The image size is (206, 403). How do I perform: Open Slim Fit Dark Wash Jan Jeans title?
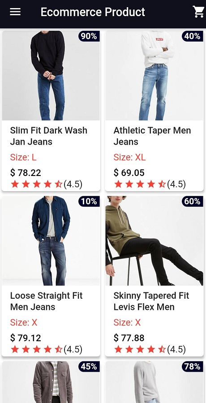[49, 136]
